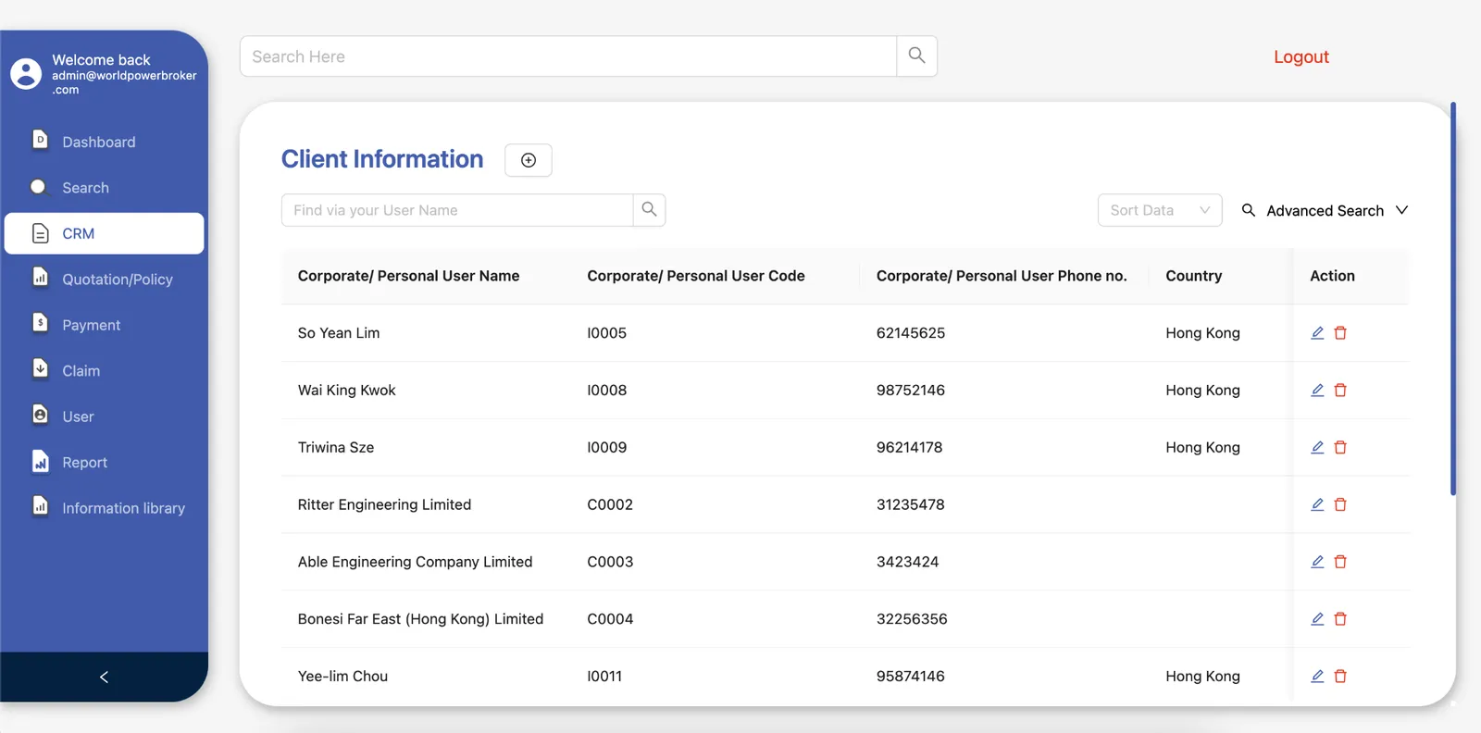This screenshot has height=733, width=1481.
Task: Click the admin profile avatar icon
Action: click(26, 74)
